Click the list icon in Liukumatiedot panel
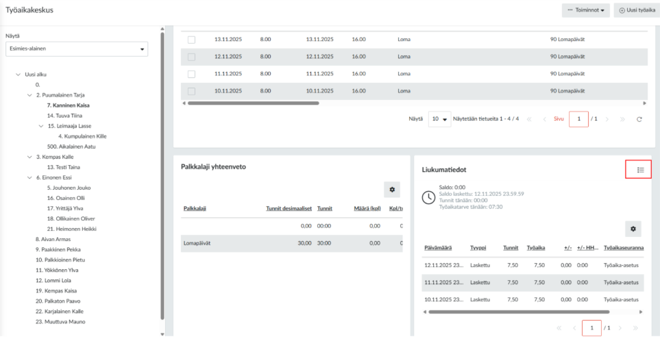Viewport: 660px width, 337px height. click(638, 170)
